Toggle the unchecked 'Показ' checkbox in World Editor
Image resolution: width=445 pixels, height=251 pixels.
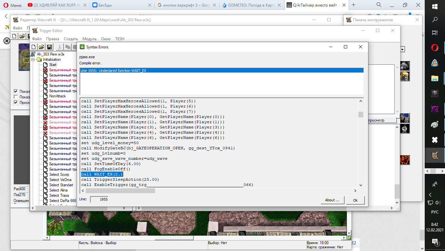16,97
